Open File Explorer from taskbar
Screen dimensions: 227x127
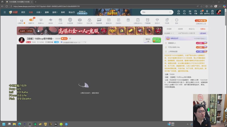[14, 124]
